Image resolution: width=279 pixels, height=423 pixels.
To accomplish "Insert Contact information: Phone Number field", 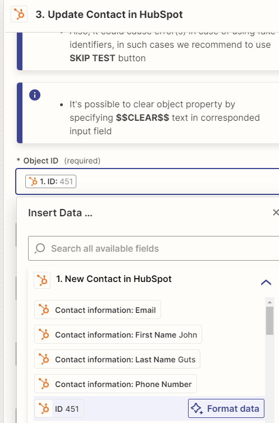I will click(116, 384).
